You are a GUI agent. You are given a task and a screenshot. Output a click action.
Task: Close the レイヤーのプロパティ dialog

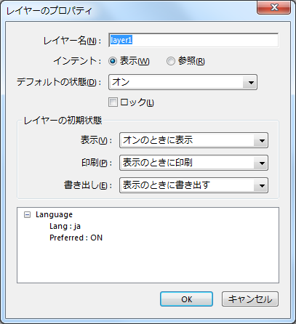[273, 7]
